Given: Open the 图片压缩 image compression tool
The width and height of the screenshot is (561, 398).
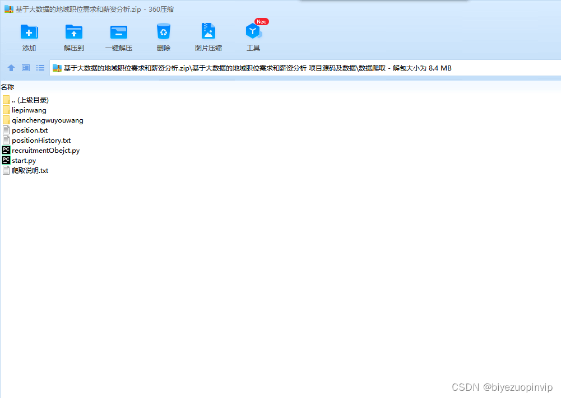Looking at the screenshot, I should click(208, 35).
